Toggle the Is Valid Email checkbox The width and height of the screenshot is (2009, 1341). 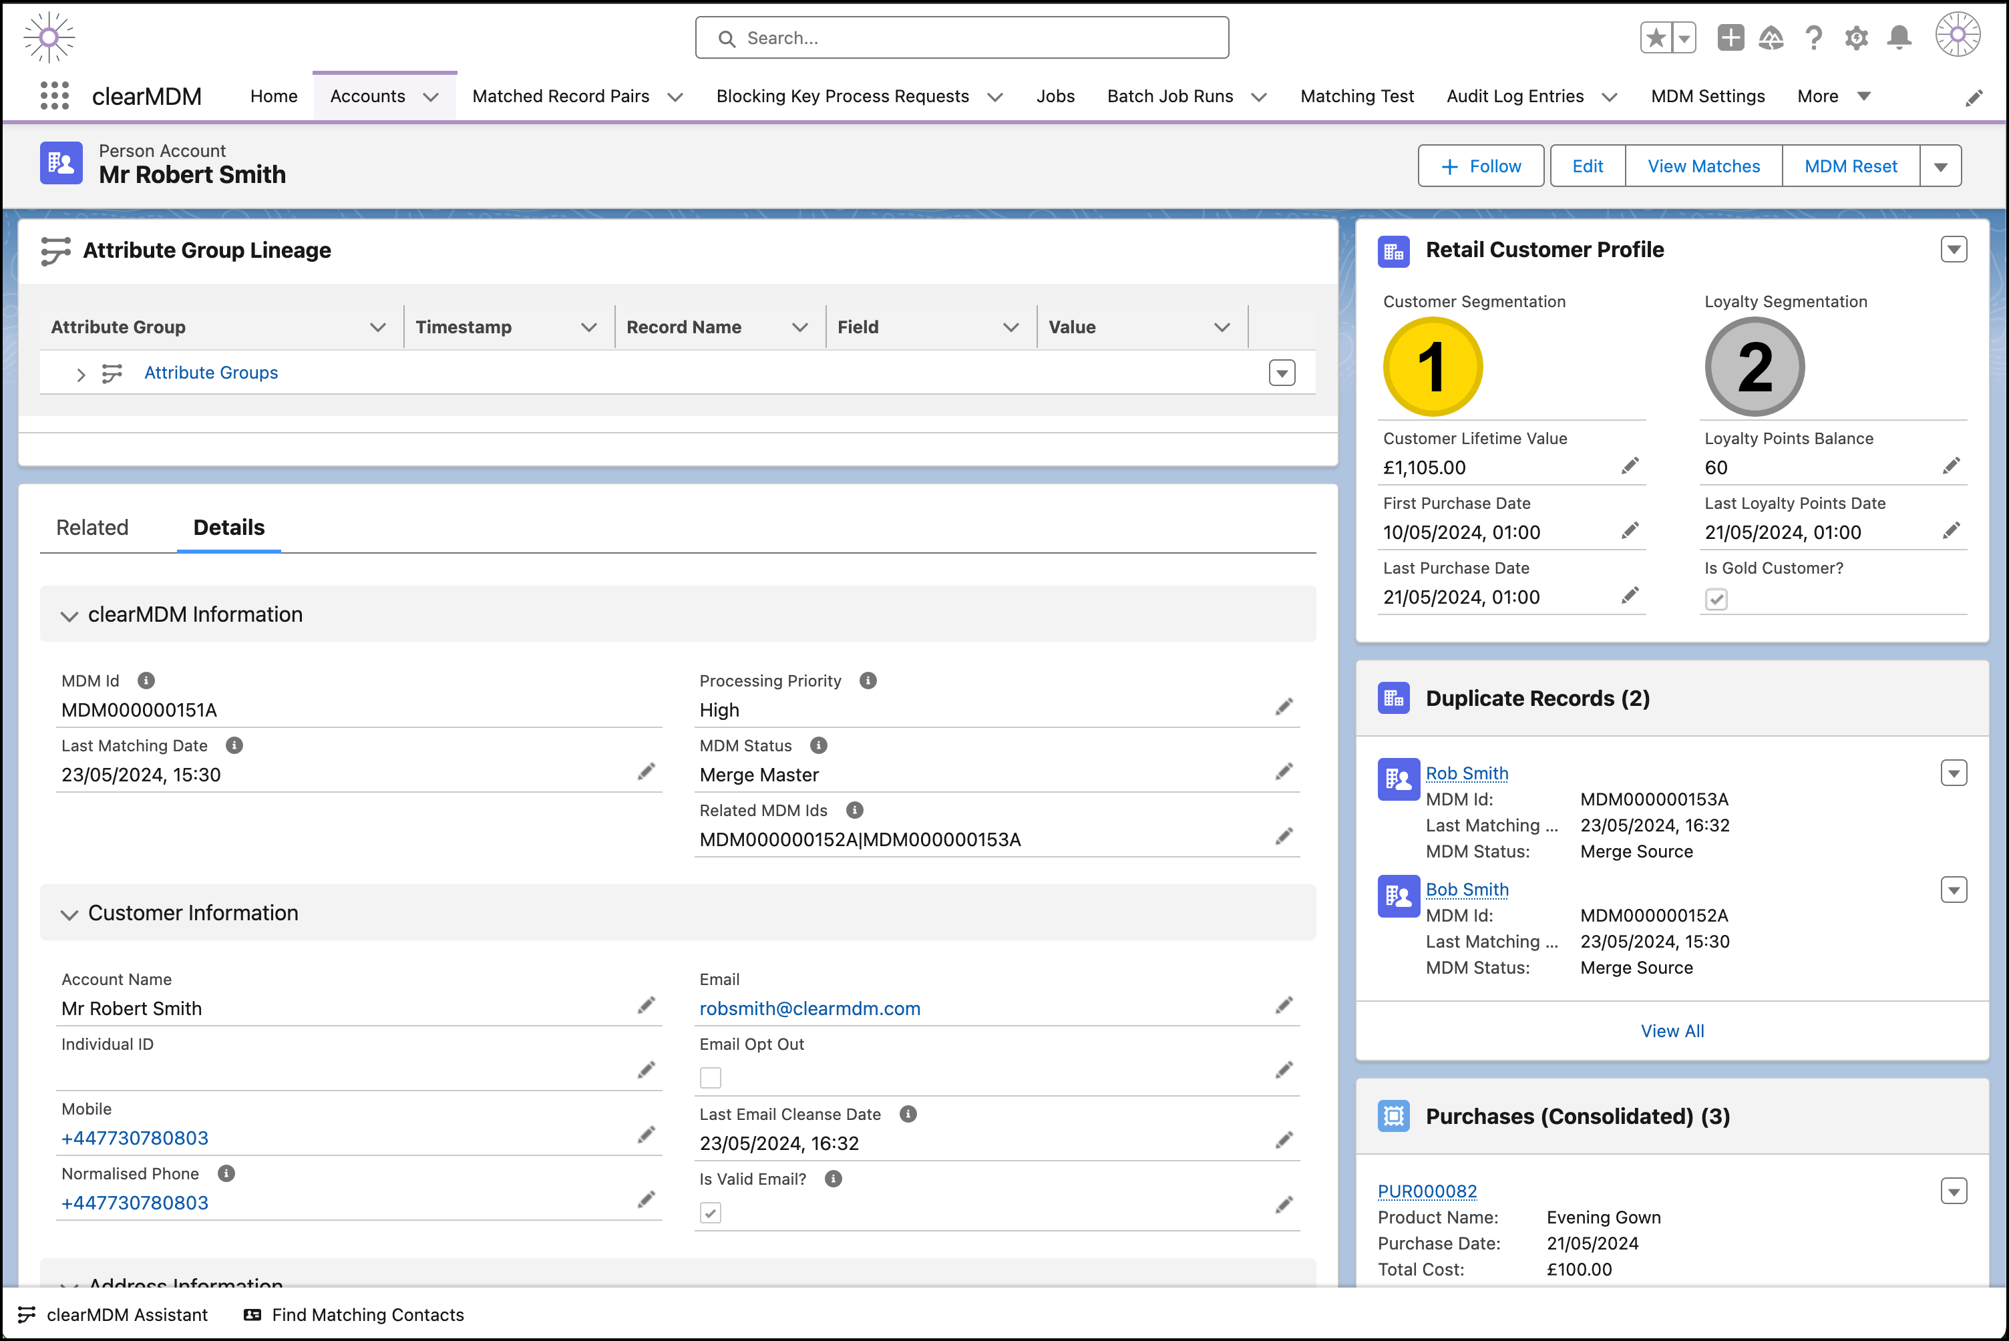pos(710,1213)
